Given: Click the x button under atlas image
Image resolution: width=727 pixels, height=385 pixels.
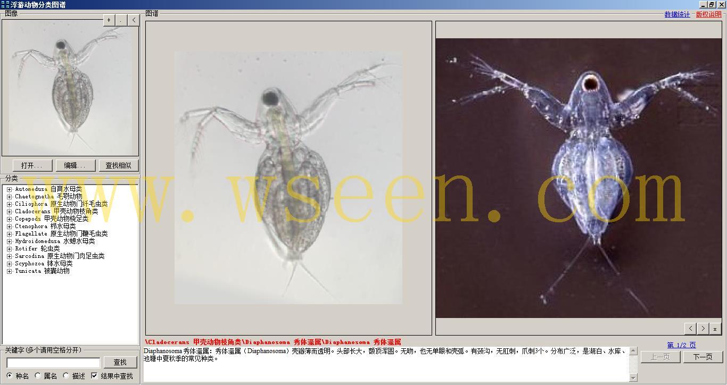Looking at the screenshot, I should pyautogui.click(x=716, y=329).
